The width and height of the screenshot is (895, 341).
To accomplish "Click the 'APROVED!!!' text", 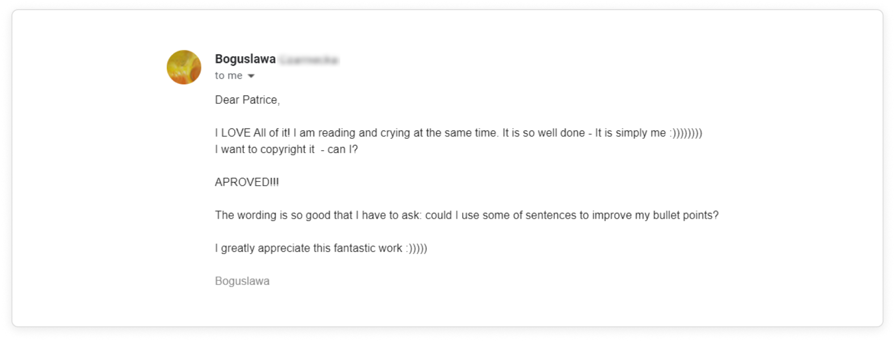I will [247, 182].
